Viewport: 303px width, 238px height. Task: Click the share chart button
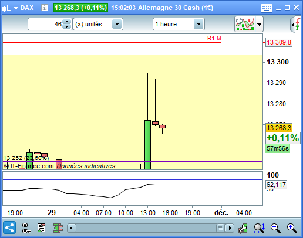click(9, 227)
